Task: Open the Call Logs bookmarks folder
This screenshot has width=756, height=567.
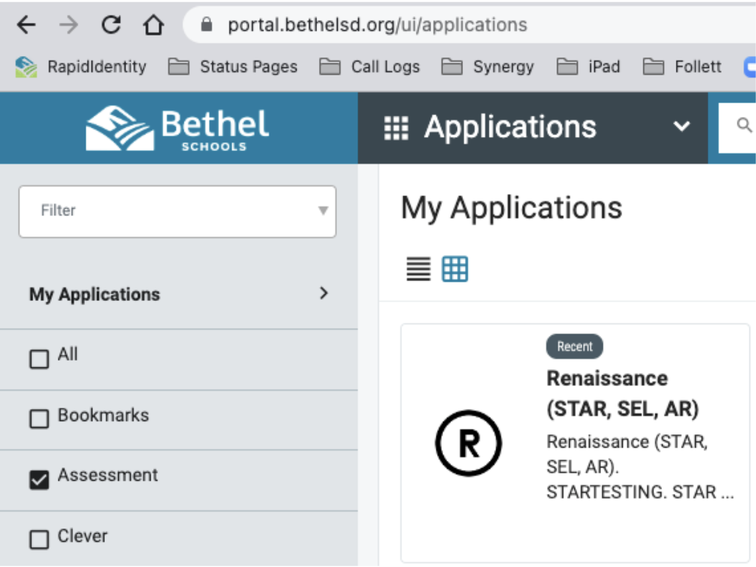Action: coord(369,66)
